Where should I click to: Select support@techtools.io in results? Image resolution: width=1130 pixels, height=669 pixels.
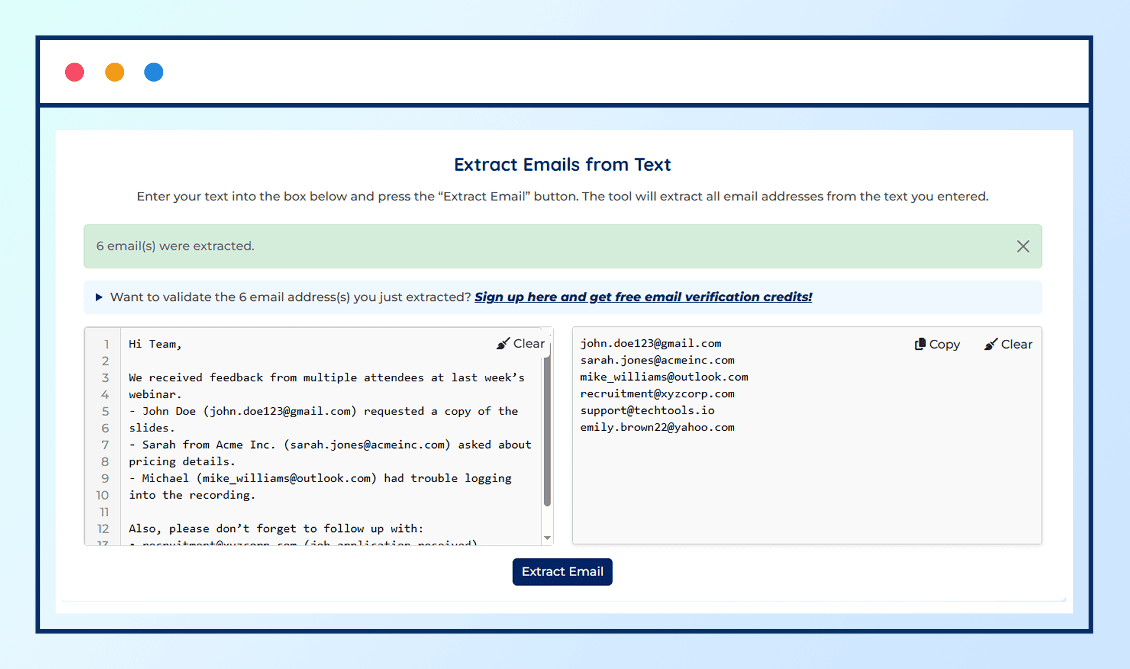pyautogui.click(x=647, y=410)
